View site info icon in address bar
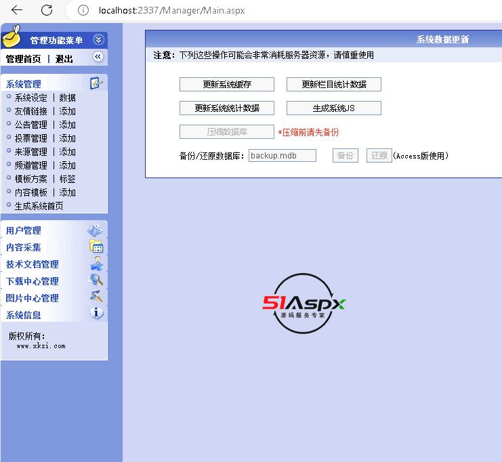This screenshot has width=502, height=462. (x=83, y=10)
